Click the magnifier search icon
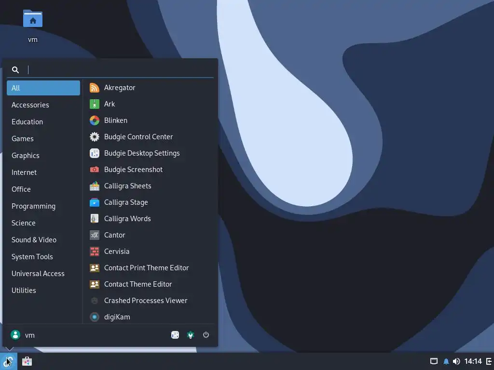Image resolution: width=494 pixels, height=370 pixels. (x=15, y=70)
